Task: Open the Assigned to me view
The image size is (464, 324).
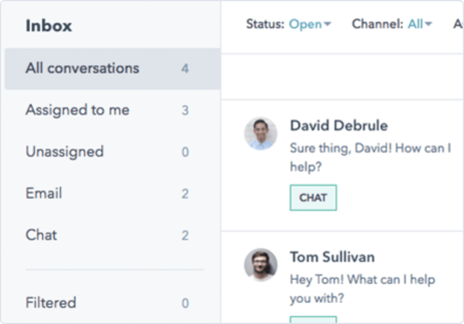Action: [x=78, y=110]
